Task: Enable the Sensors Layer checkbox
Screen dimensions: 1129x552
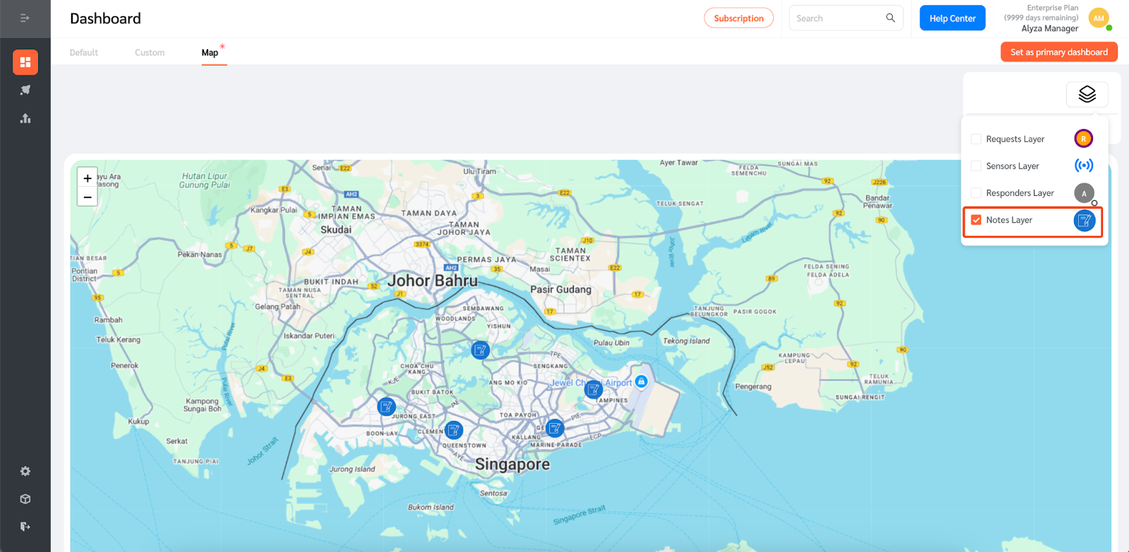Action: click(976, 166)
